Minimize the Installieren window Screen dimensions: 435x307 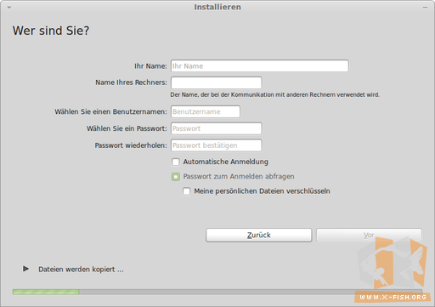point(425,8)
